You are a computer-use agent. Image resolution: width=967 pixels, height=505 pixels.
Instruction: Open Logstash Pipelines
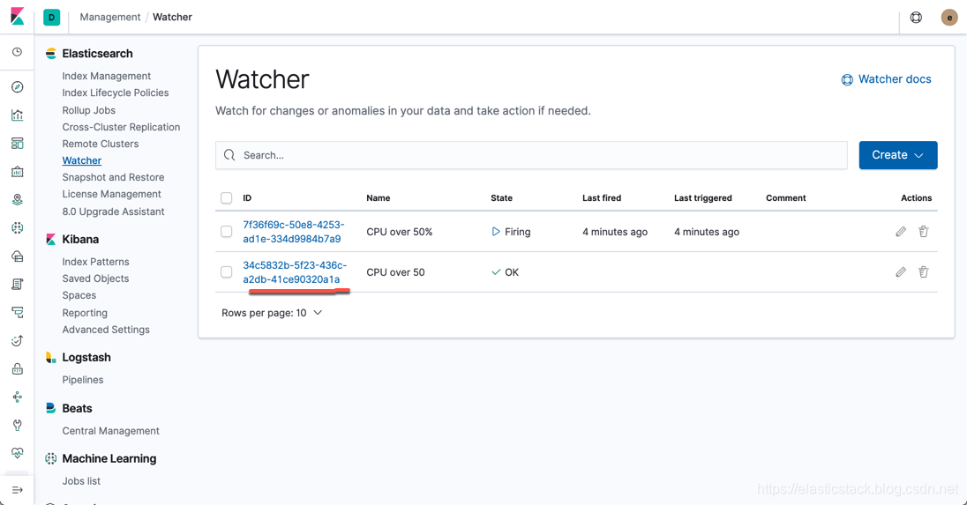(83, 380)
